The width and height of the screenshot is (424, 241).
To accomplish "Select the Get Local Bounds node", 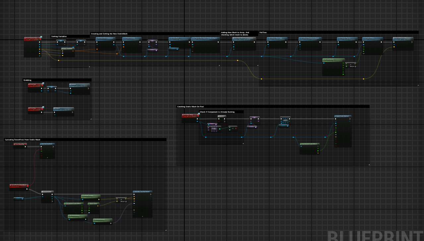I will [x=333, y=60].
